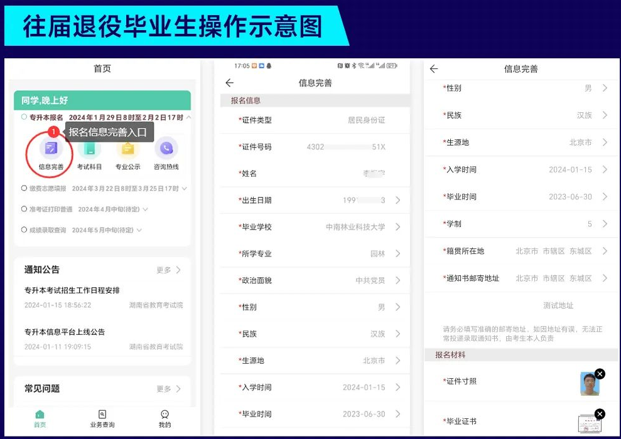Tap the back arrow on the right 信息完善 screen
Viewport: 621px width, 439px height.
tap(434, 69)
